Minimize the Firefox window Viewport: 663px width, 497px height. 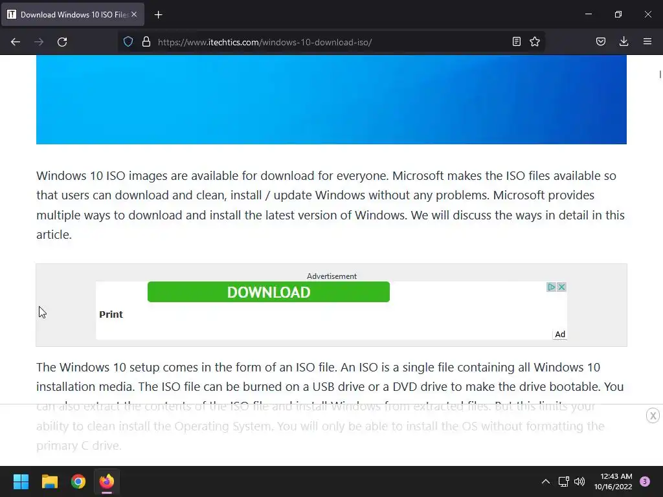coord(588,14)
